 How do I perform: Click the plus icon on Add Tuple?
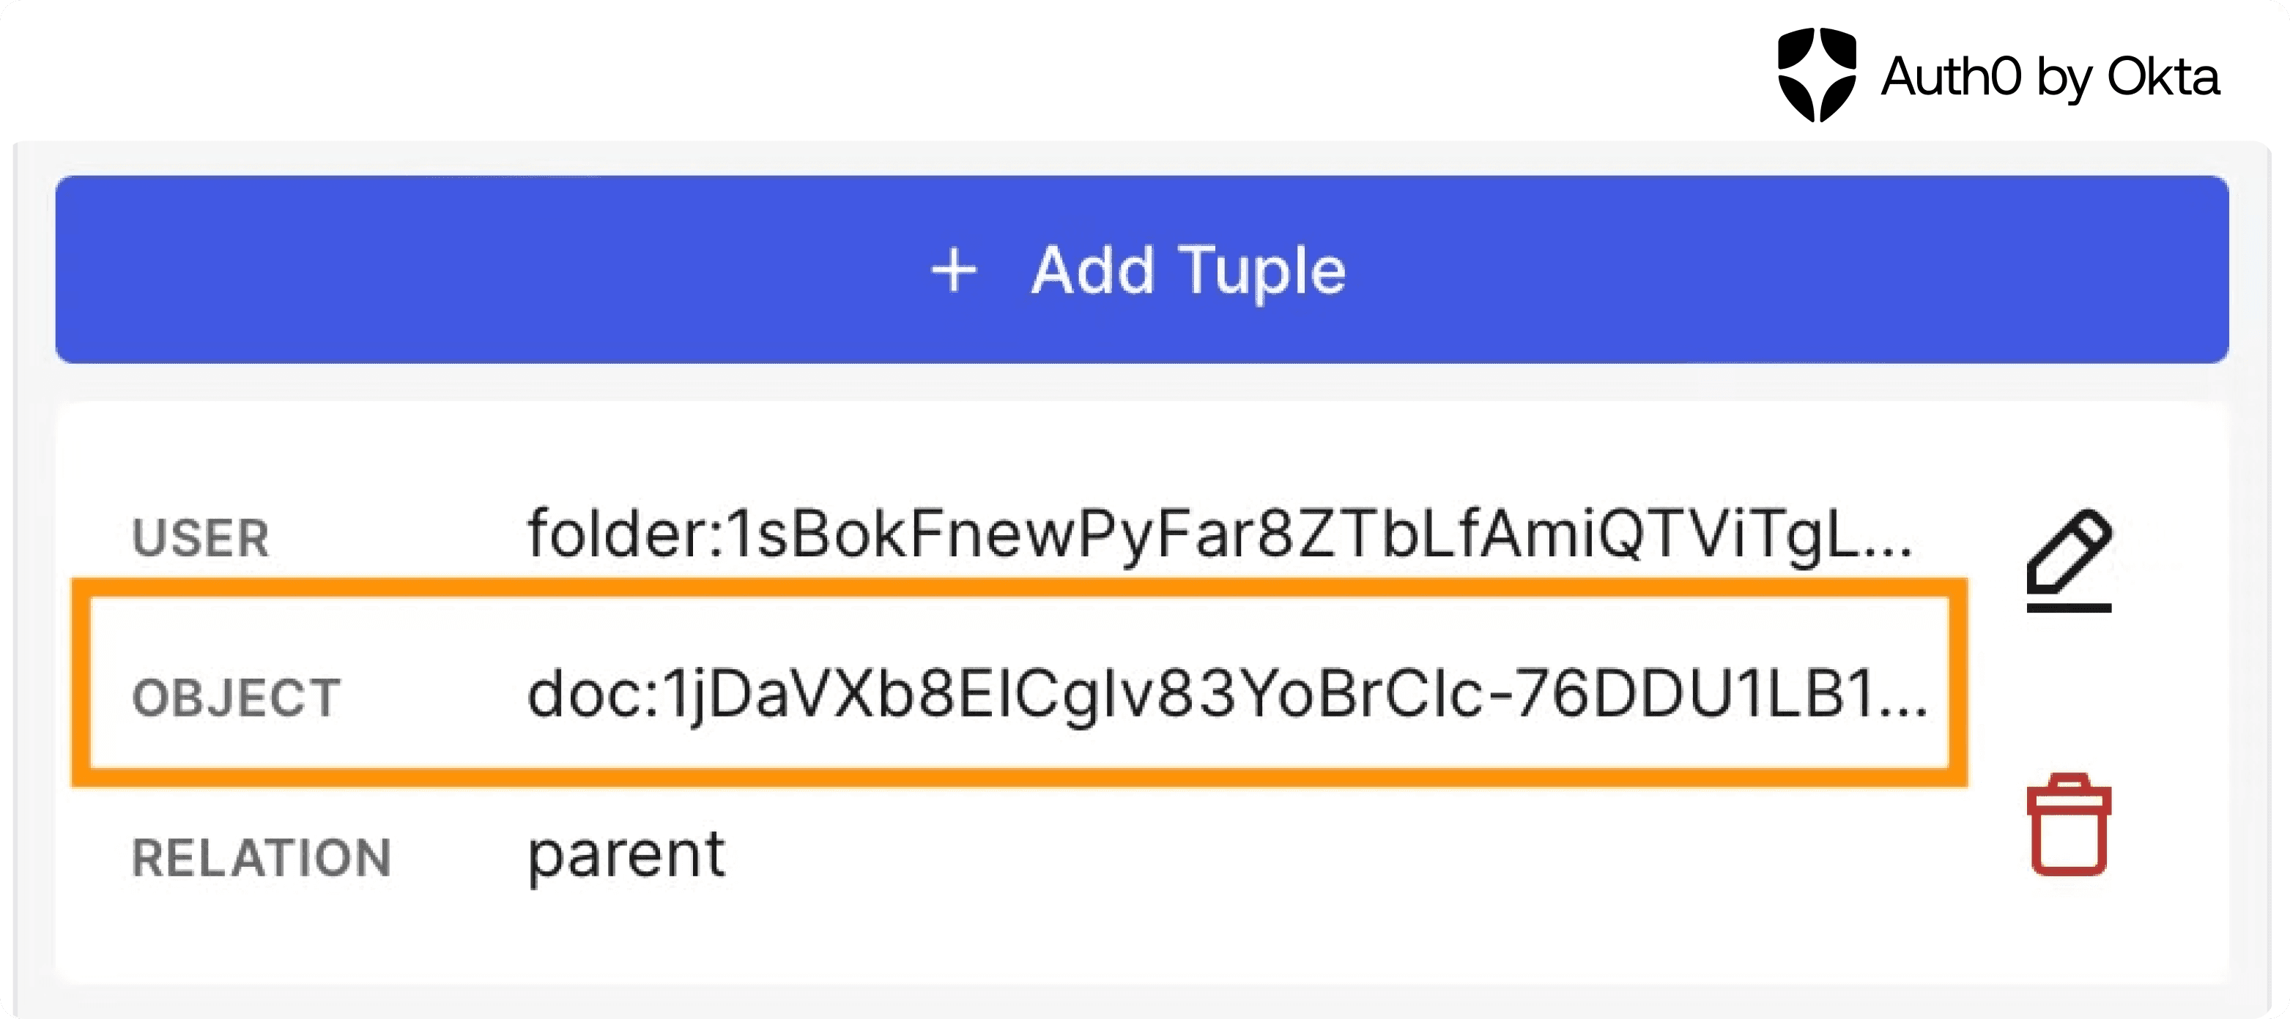point(953,270)
